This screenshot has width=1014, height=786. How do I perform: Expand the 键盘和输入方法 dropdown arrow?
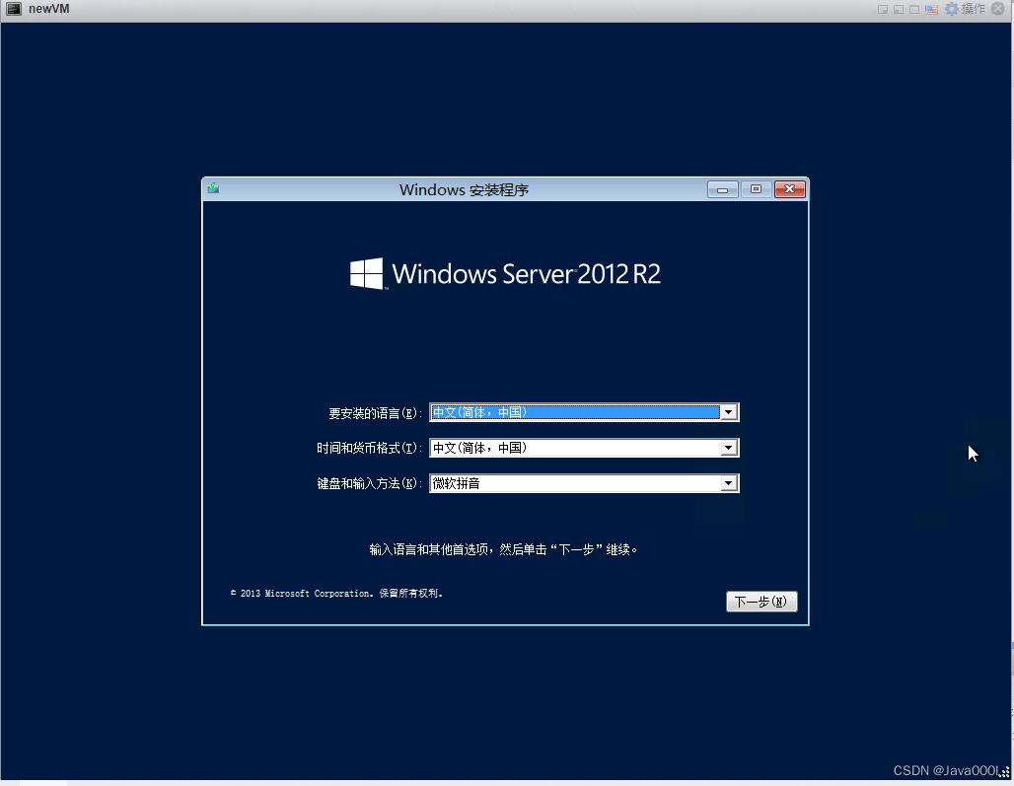point(729,483)
